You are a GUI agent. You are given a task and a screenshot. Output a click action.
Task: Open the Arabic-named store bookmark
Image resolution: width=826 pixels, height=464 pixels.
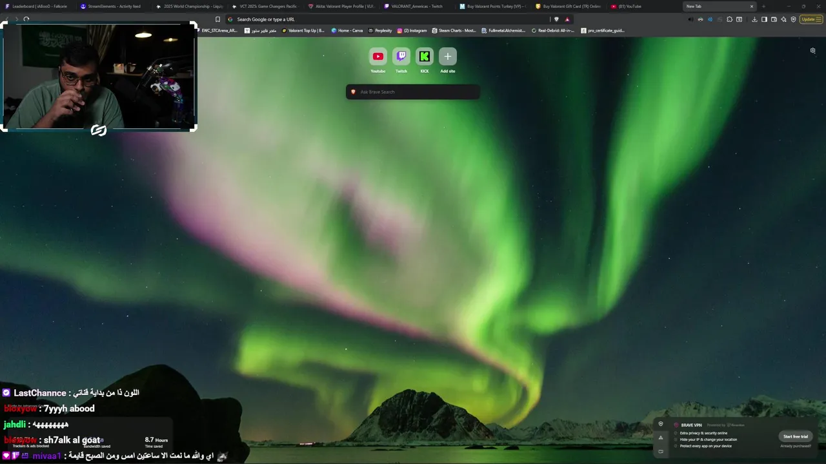tap(260, 30)
